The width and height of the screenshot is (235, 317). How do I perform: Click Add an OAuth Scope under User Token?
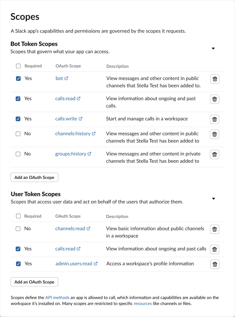[x=34, y=282]
